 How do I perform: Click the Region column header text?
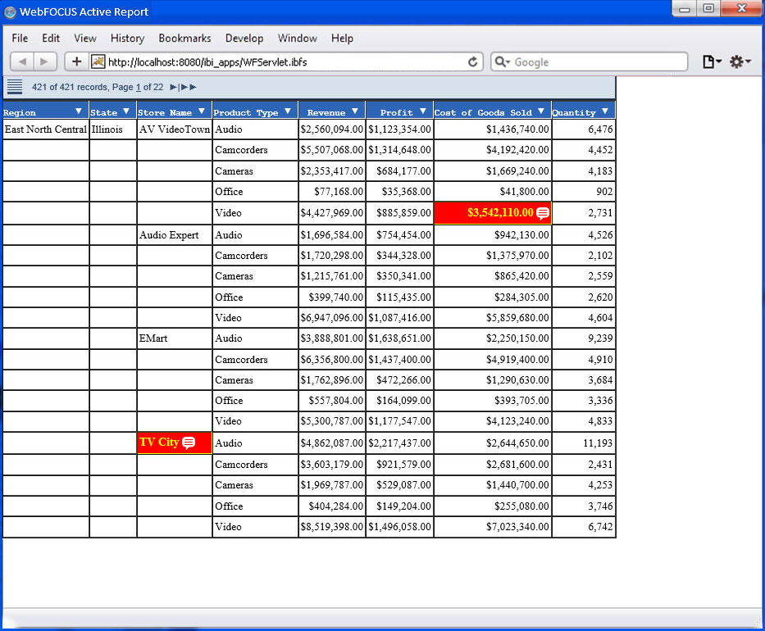pyautogui.click(x=20, y=112)
